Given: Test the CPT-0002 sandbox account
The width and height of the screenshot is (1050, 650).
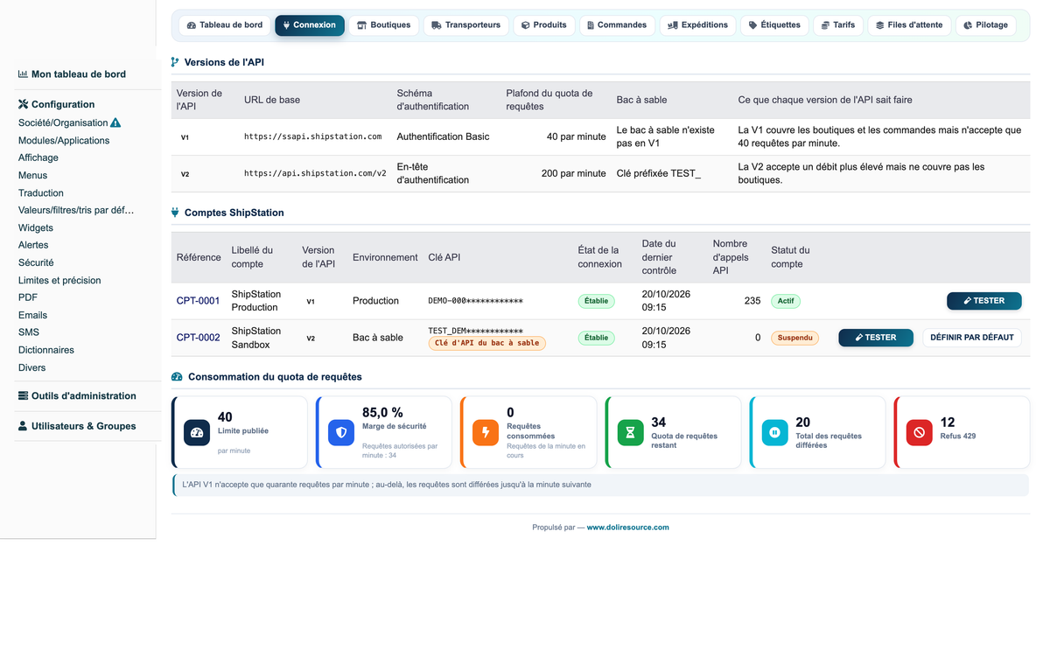Looking at the screenshot, I should pos(876,338).
